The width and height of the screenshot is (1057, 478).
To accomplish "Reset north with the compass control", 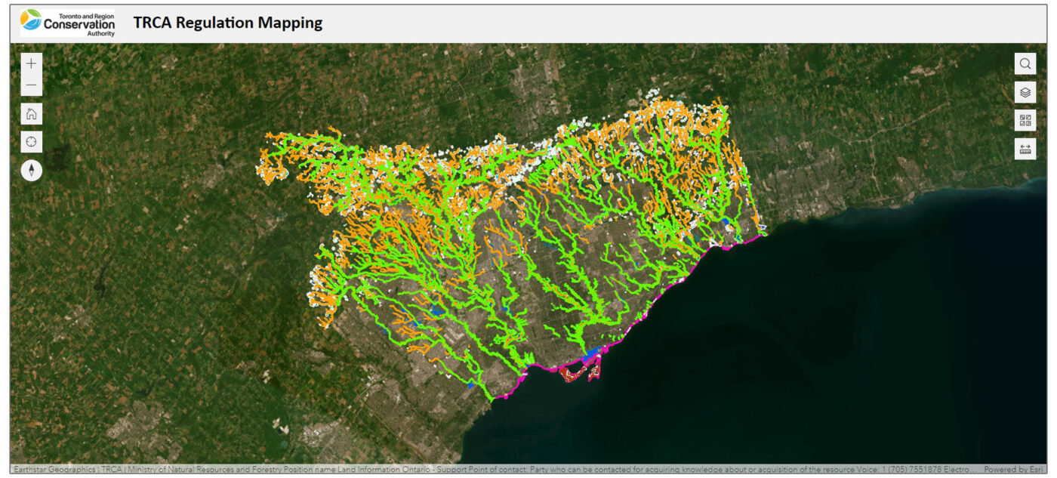I will click(30, 171).
